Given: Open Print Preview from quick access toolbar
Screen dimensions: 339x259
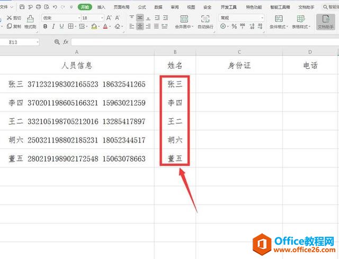Looking at the screenshot, I should tap(47, 7).
